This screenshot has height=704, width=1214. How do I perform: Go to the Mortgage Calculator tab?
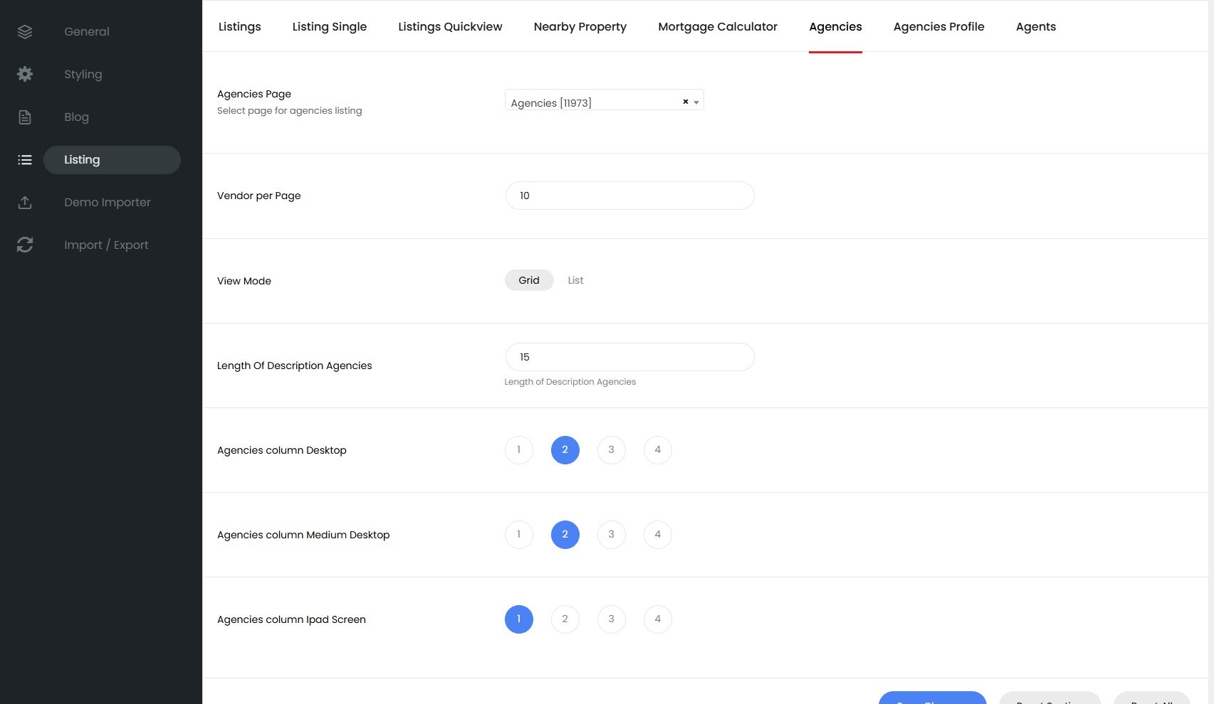tap(718, 27)
